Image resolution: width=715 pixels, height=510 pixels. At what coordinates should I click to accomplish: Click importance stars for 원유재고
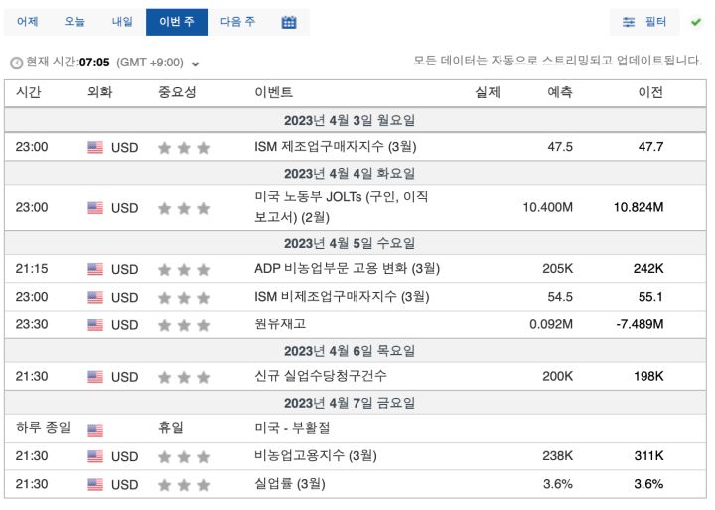pos(184,325)
